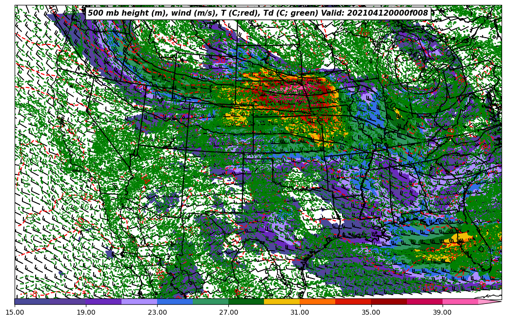
Task: Click the 27.00 colorbar tick label
Action: pos(228,312)
